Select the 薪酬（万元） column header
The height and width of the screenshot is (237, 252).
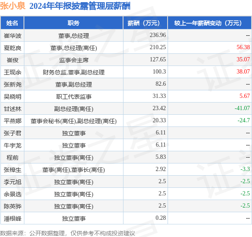tap(145, 23)
